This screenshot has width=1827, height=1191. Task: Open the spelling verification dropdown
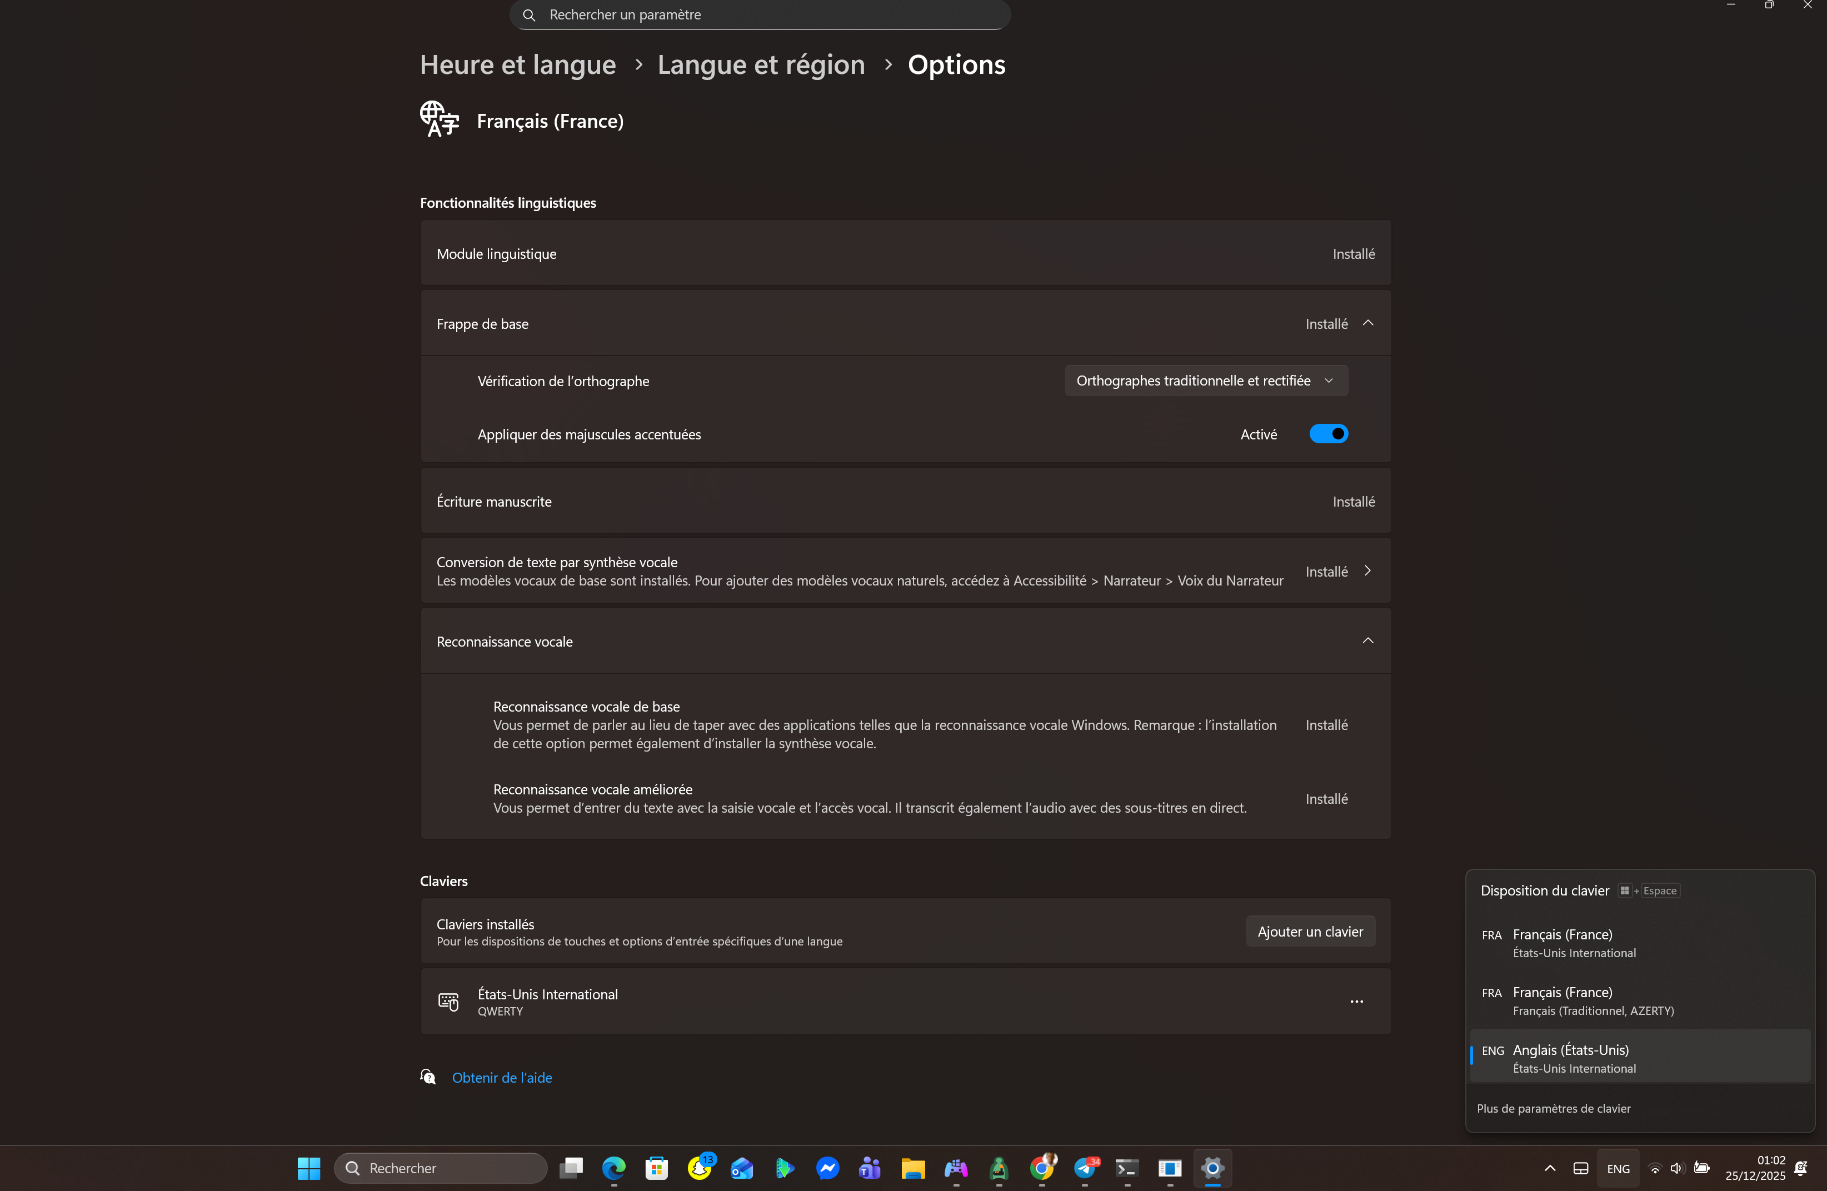pos(1205,381)
